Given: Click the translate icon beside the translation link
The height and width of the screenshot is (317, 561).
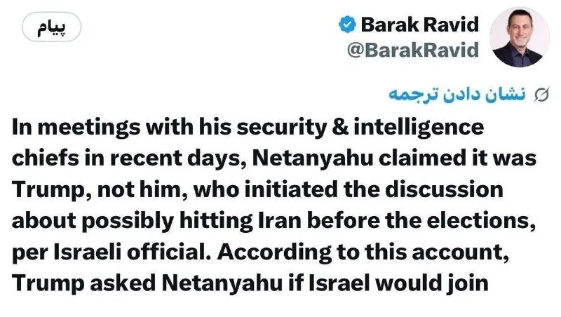Looking at the screenshot, I should click(x=541, y=95).
